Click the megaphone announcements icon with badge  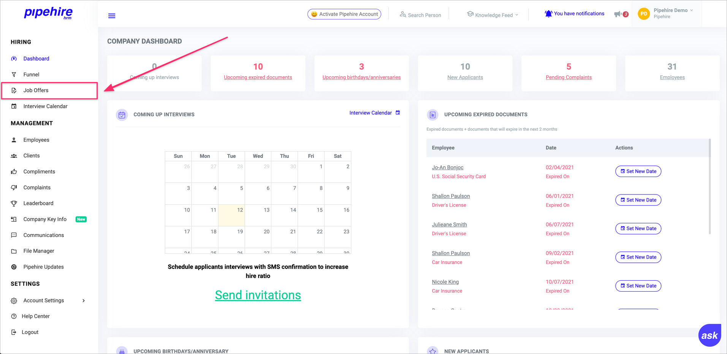tap(619, 14)
